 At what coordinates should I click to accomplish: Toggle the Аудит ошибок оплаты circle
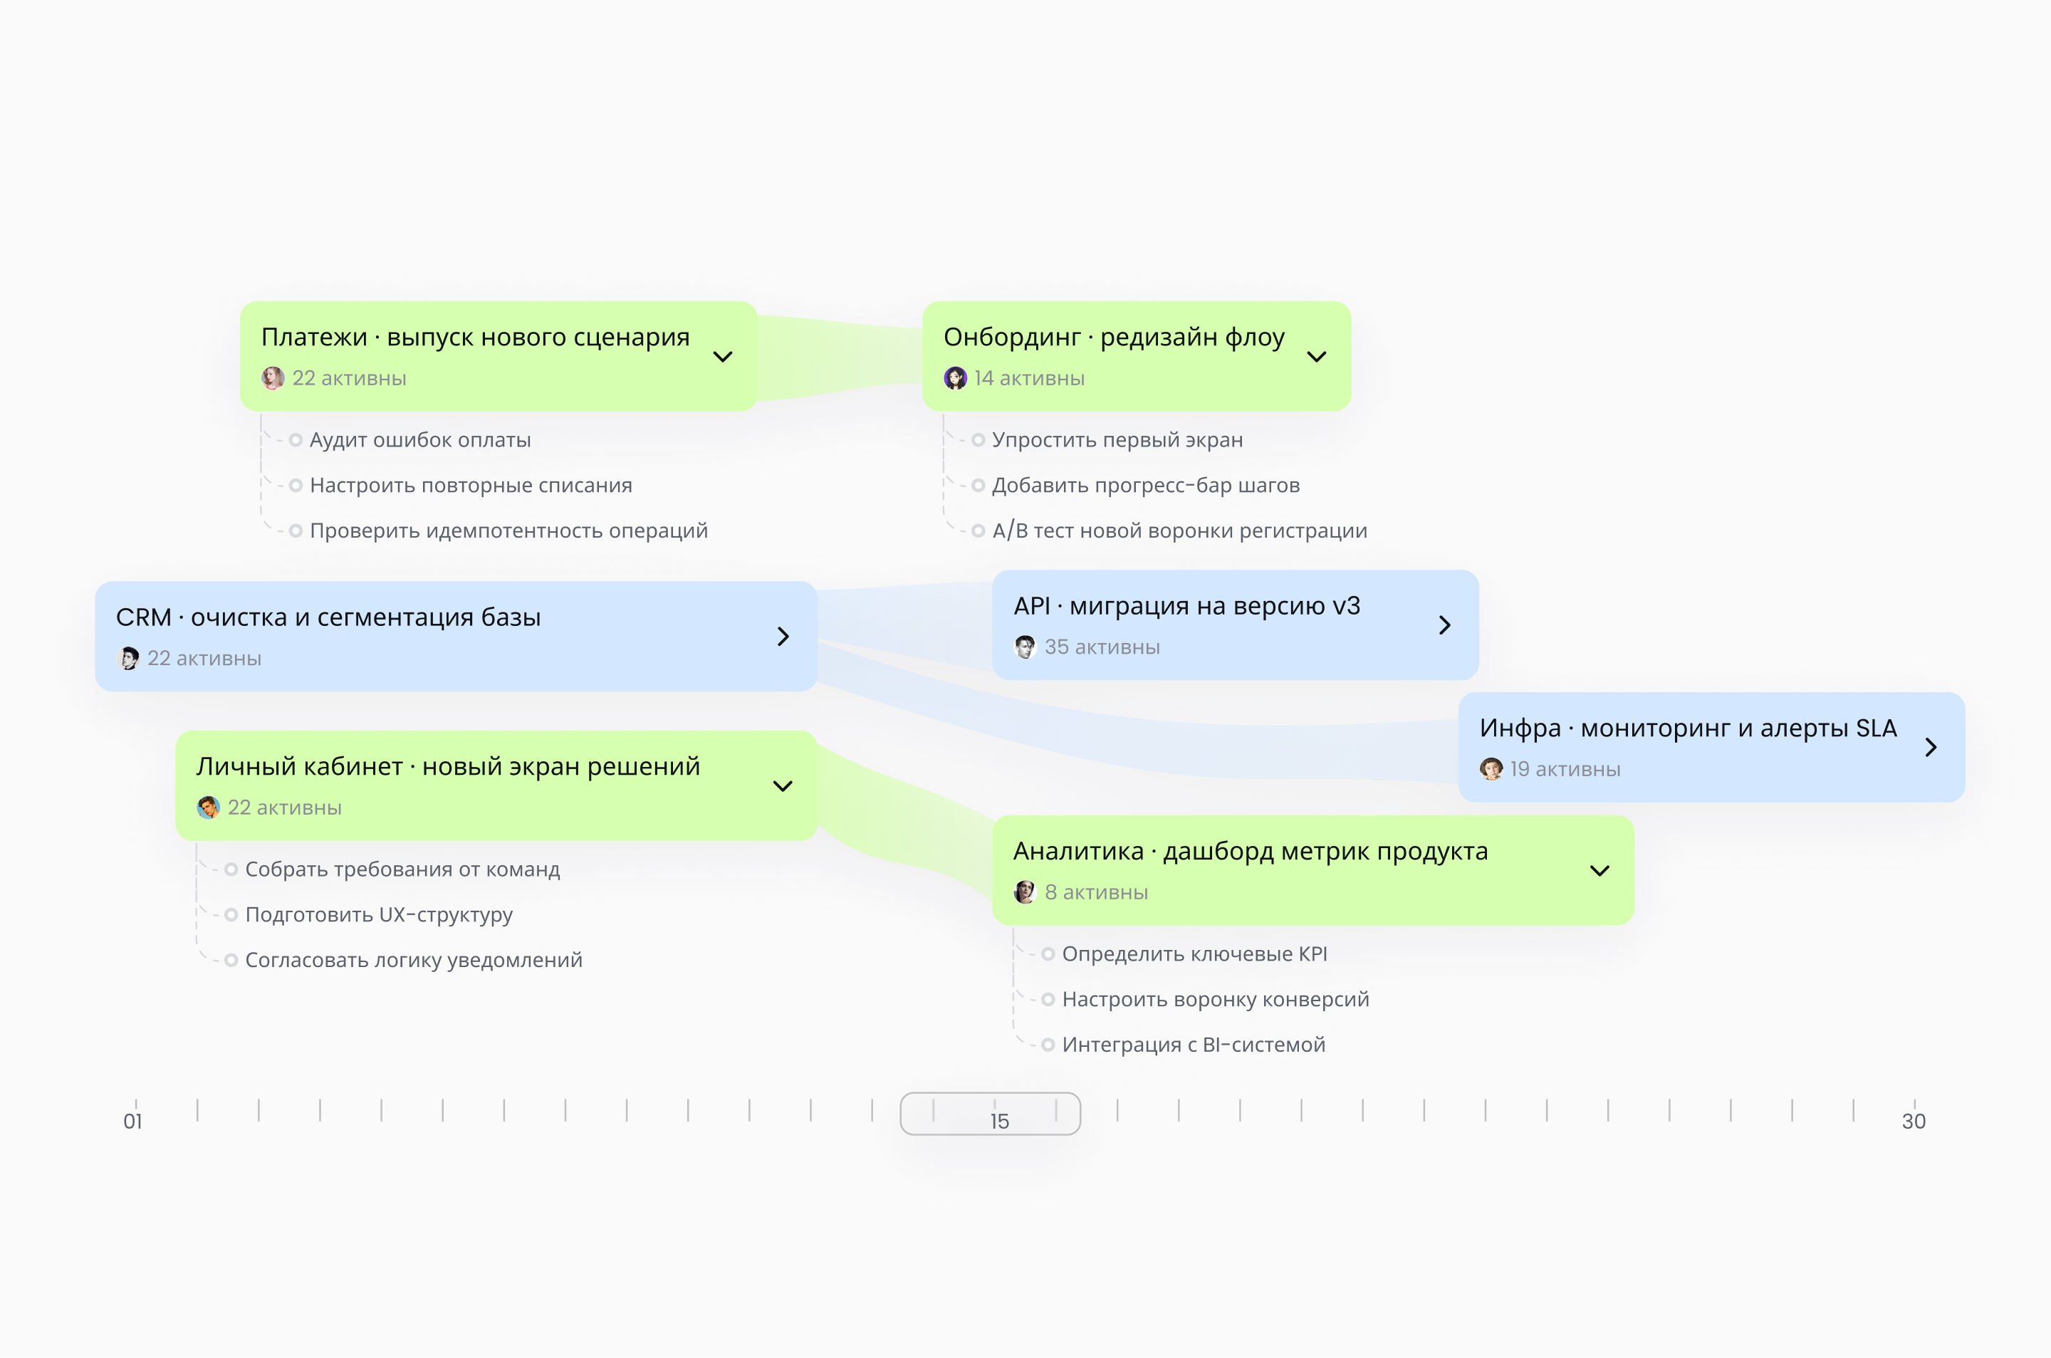point(296,440)
